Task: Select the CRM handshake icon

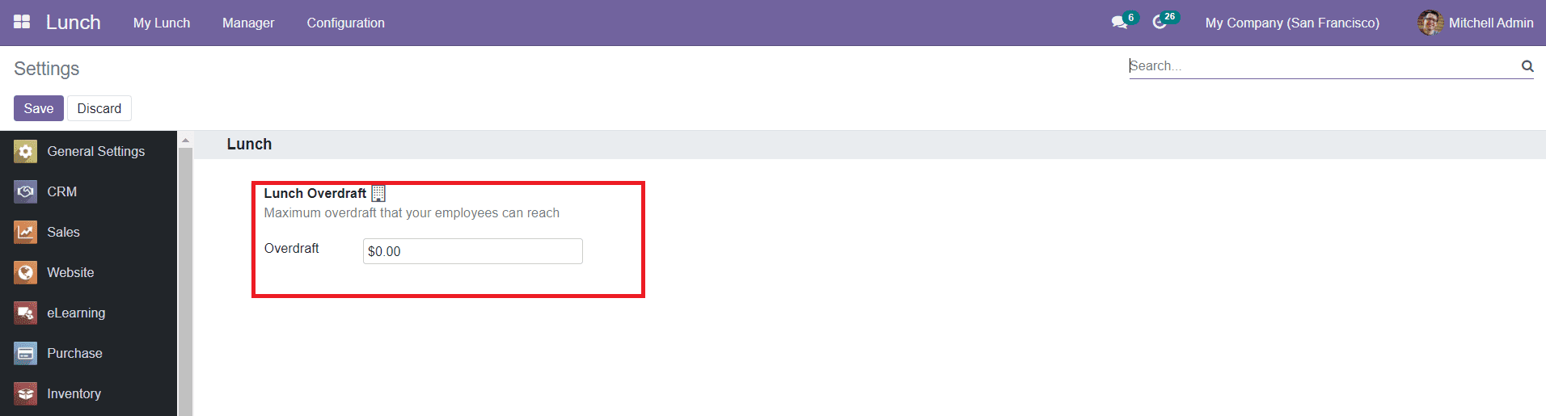Action: pos(25,191)
